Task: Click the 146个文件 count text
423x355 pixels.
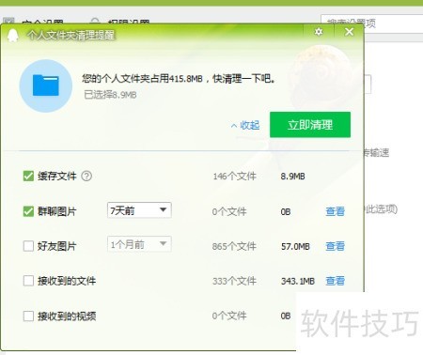Action: 235,177
